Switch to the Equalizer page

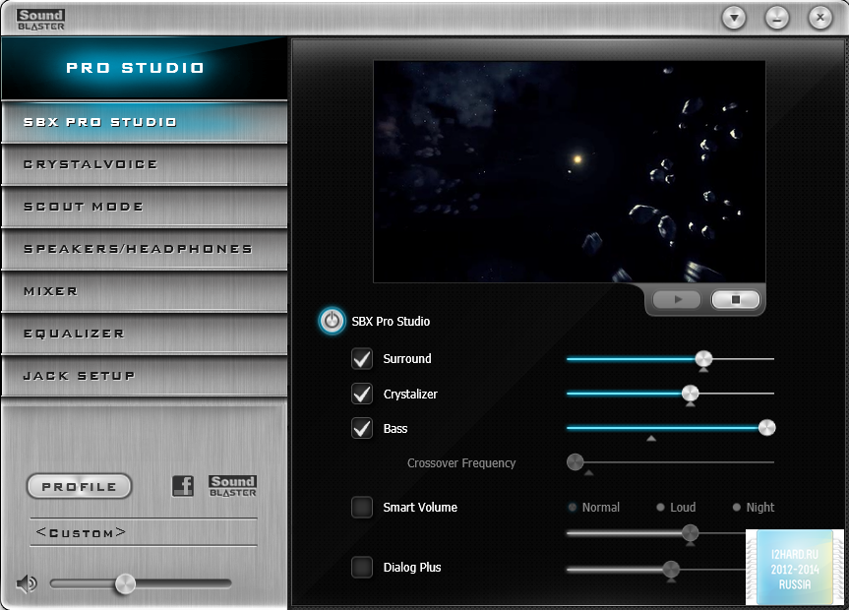tap(144, 334)
